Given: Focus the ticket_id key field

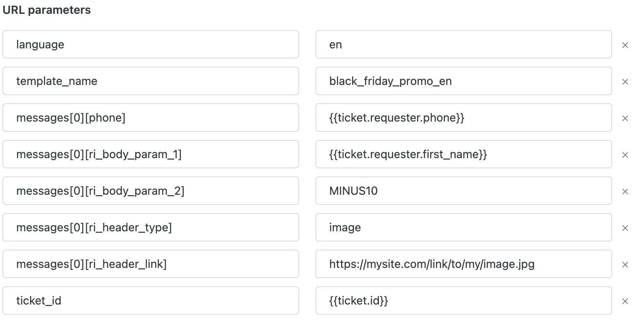Looking at the screenshot, I should pos(150,300).
